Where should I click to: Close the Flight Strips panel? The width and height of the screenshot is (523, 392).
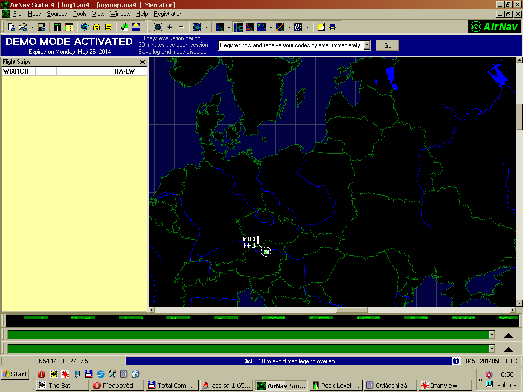click(142, 62)
